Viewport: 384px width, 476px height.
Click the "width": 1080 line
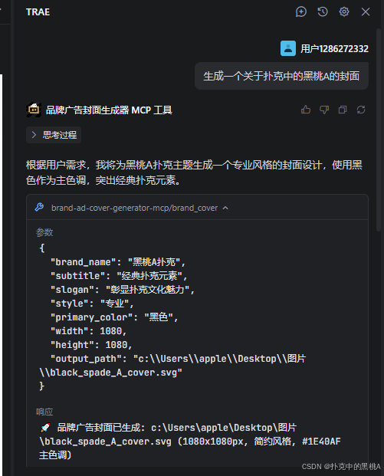[x=88, y=331]
